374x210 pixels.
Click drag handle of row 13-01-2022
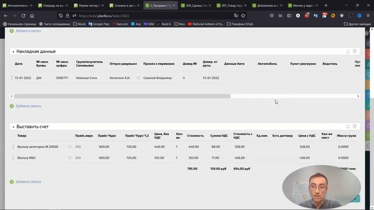[x=12, y=78]
